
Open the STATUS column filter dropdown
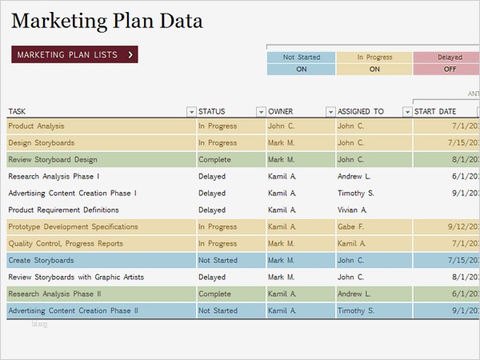[261, 112]
